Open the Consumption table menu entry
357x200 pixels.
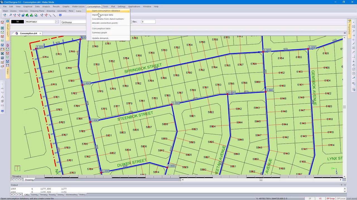[101, 28]
